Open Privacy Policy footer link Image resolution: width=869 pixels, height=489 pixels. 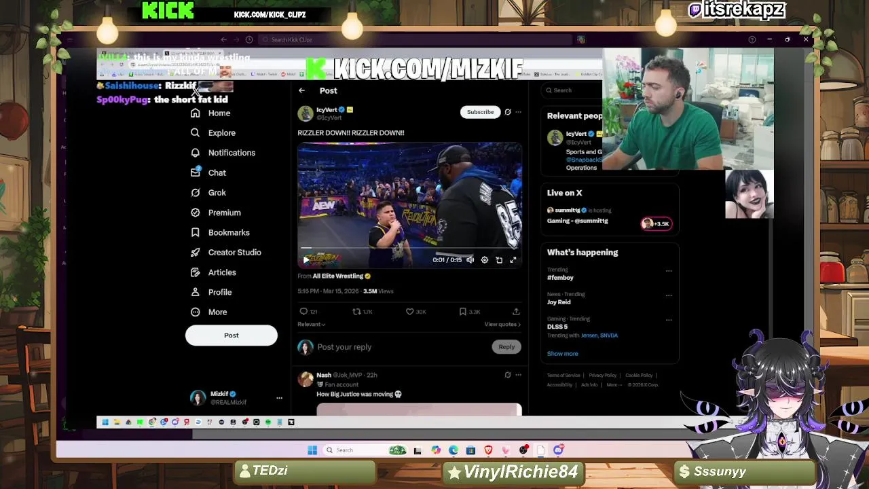coord(602,376)
